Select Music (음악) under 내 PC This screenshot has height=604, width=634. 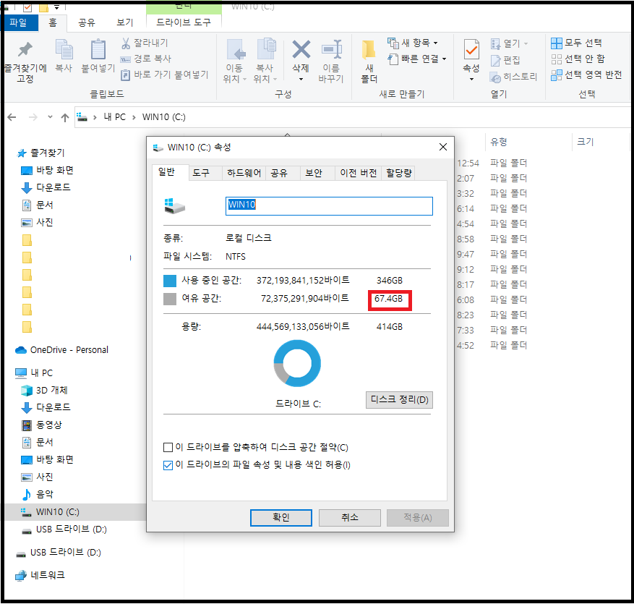click(x=37, y=494)
